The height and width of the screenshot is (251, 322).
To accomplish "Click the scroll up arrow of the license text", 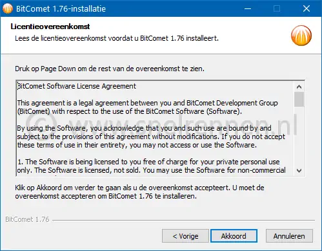I will pos(299,87).
